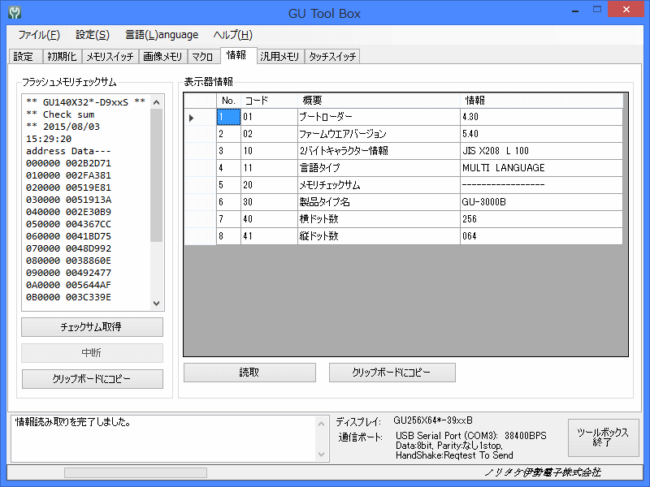Click status message box scroll down arrow

click(321, 455)
